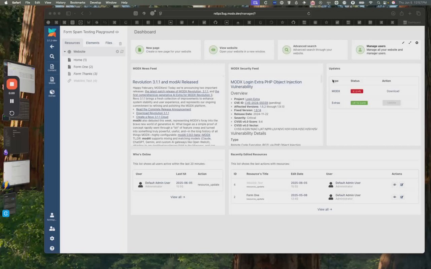The height and width of the screenshot is (269, 431).
Task: Open the Extras menu in sidebar
Action: tap(52, 93)
